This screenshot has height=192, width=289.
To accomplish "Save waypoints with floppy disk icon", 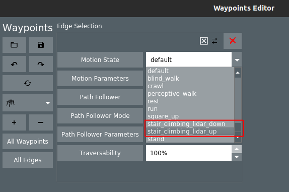I will tap(41, 45).
